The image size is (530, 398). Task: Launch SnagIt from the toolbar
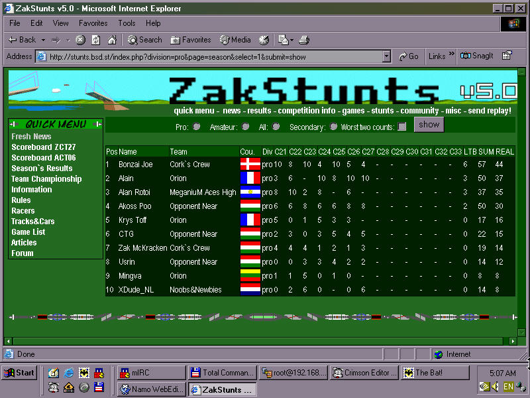tap(477, 56)
